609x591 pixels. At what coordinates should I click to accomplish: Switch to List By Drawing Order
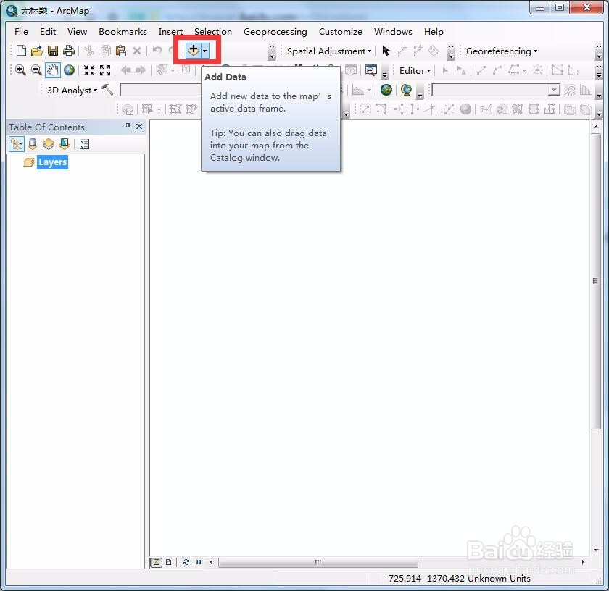pos(16,144)
